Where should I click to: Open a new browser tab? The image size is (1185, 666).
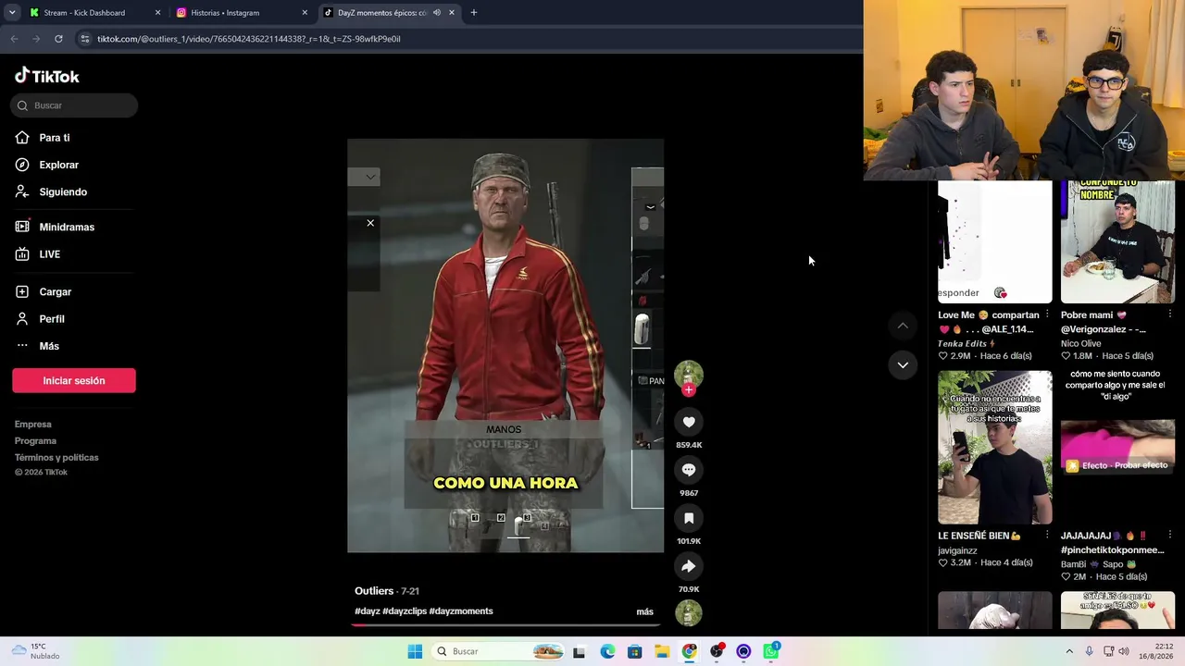tap(474, 13)
